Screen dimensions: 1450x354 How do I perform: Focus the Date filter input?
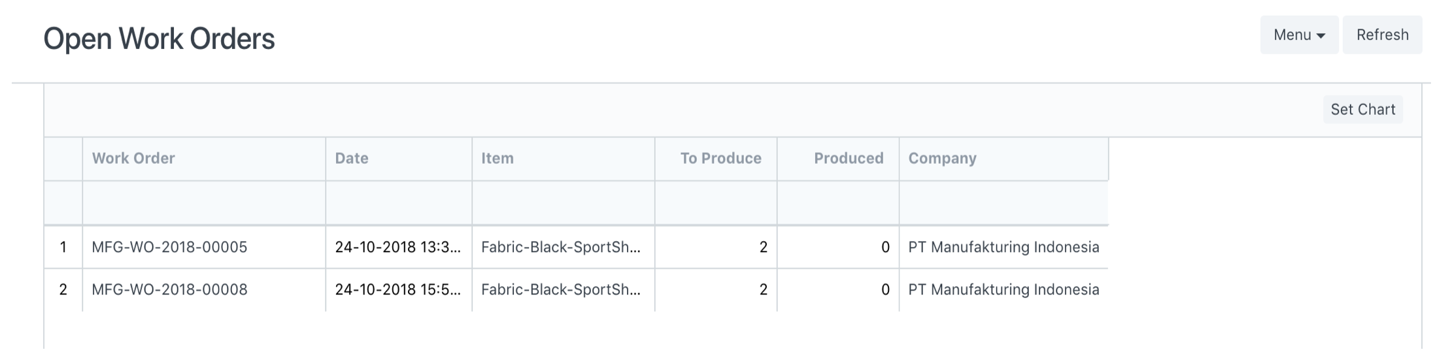click(398, 203)
